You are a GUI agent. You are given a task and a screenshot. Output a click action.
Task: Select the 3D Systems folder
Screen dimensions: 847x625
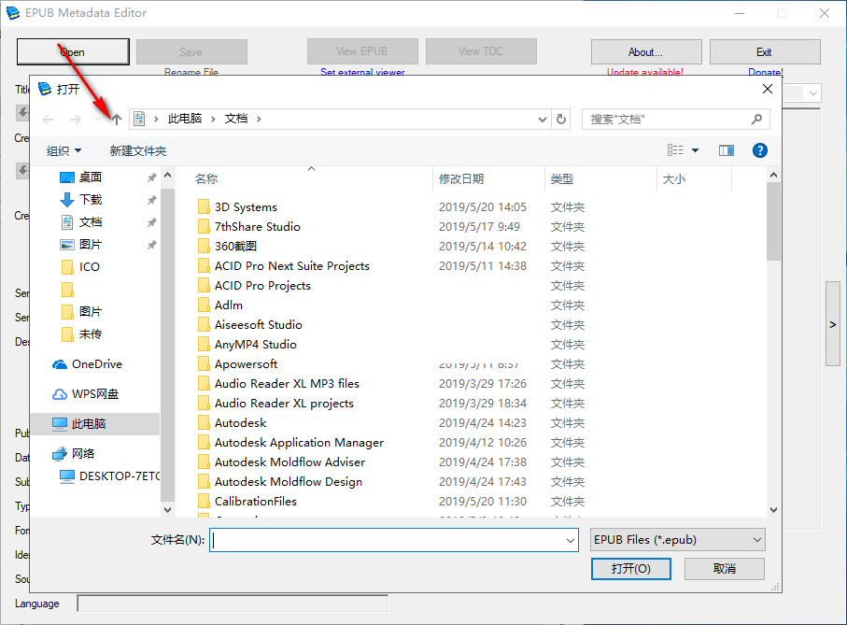click(246, 206)
